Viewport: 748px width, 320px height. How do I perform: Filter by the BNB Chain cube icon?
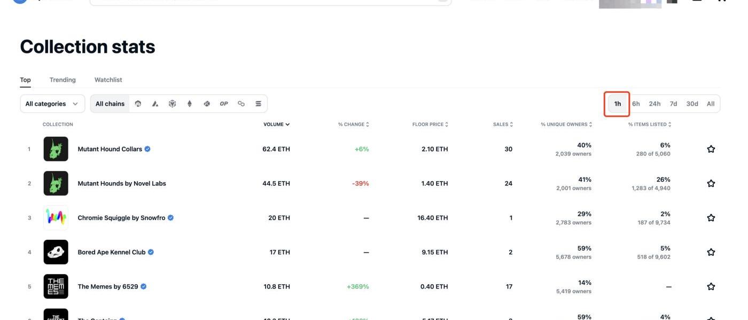coord(172,104)
